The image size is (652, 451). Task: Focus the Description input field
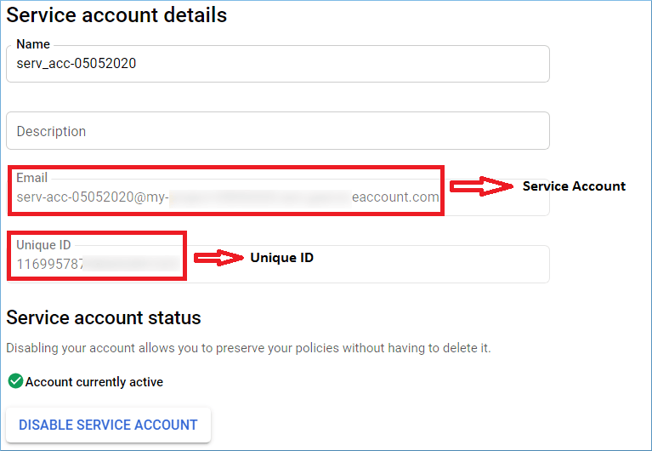pyautogui.click(x=278, y=131)
